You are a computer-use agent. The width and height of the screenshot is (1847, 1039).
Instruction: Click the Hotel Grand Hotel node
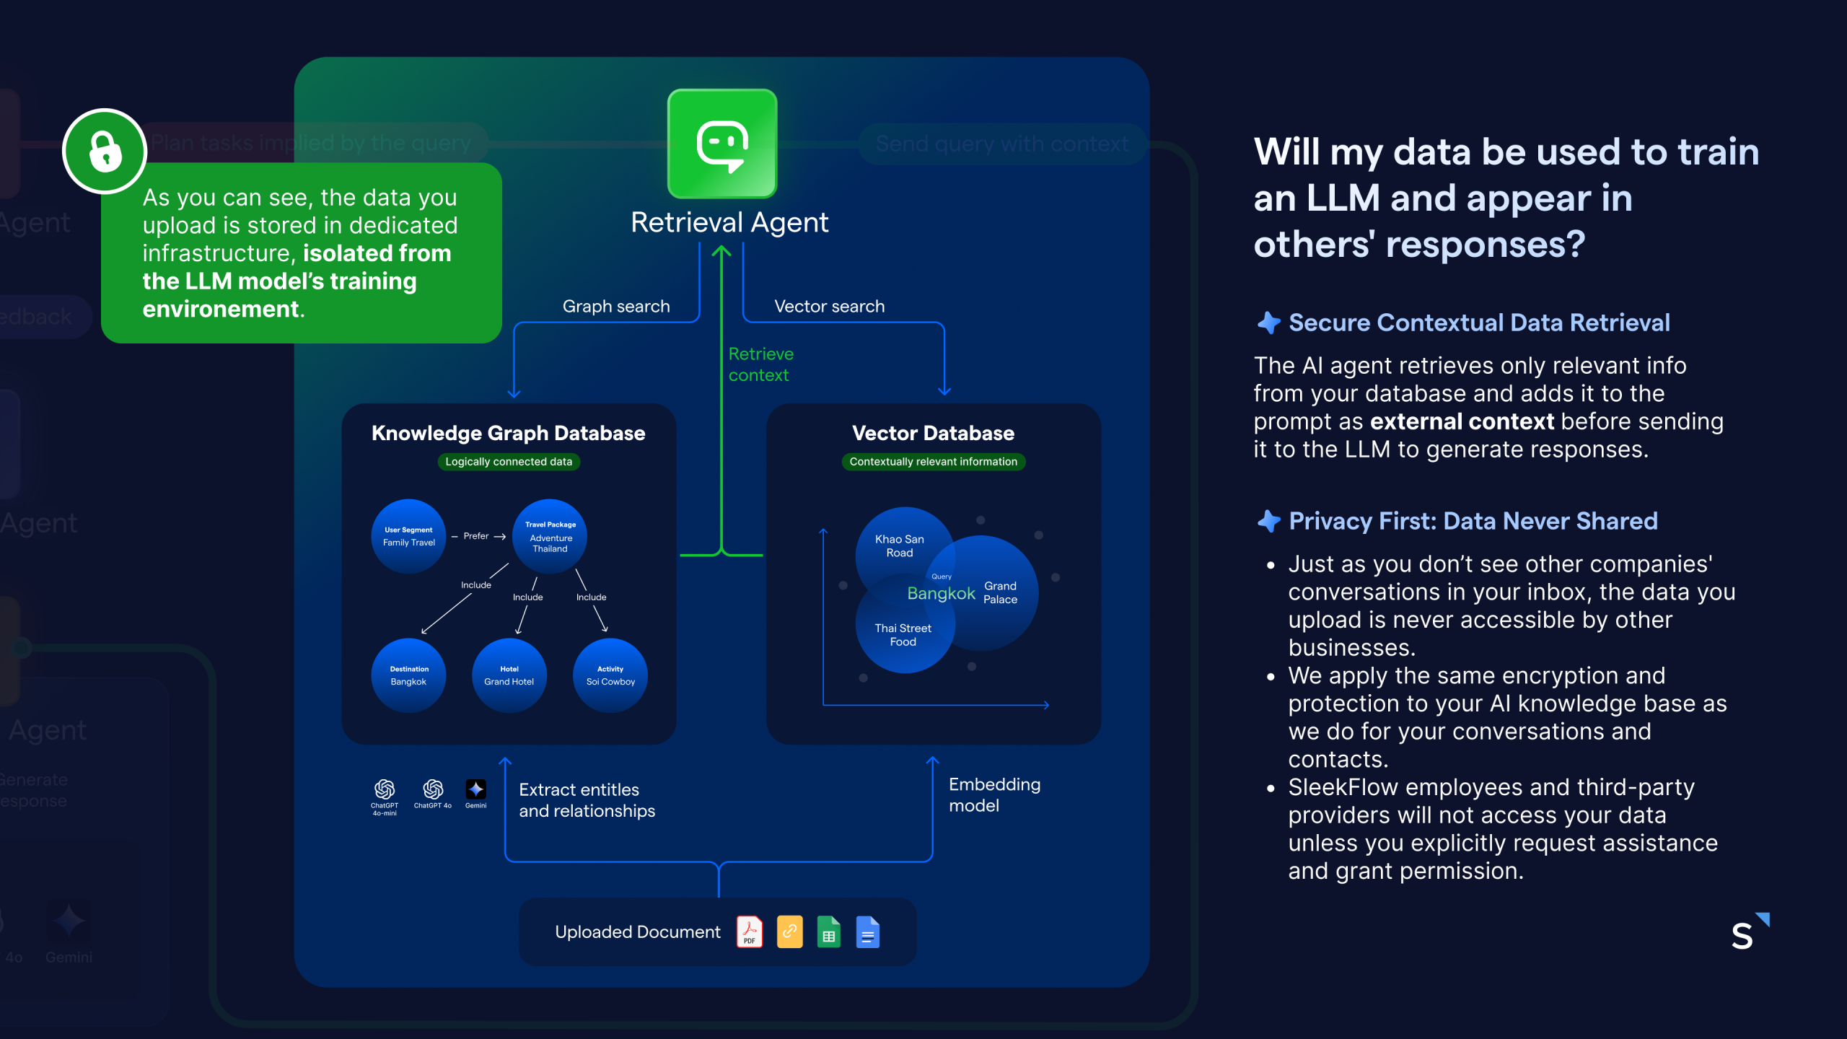[x=509, y=675]
